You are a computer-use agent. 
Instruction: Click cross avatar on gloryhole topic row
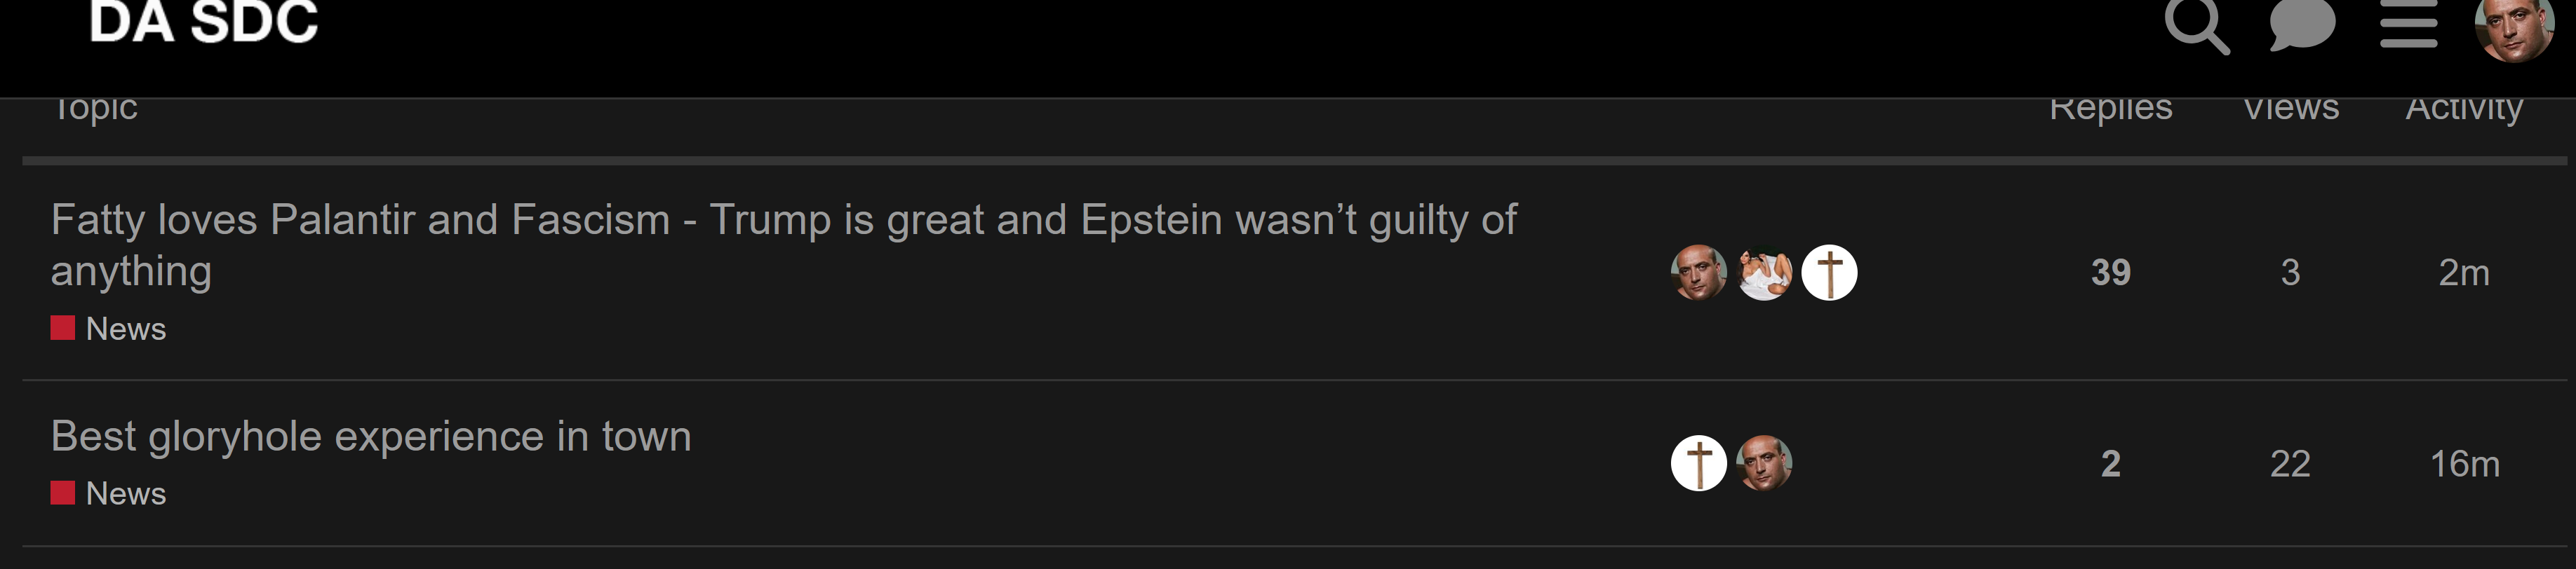(1698, 463)
